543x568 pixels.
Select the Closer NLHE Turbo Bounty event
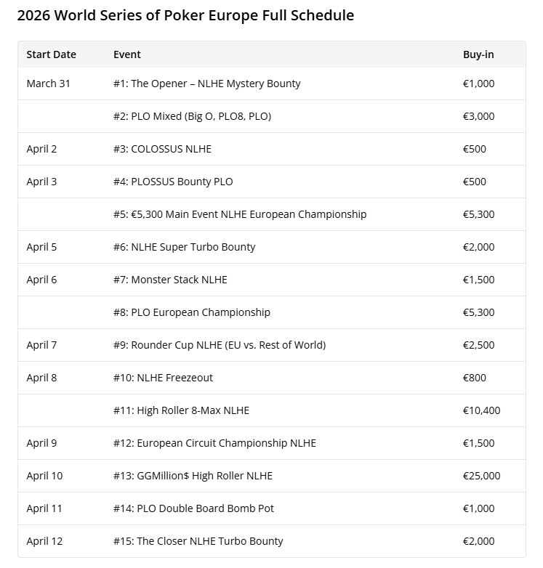point(198,541)
